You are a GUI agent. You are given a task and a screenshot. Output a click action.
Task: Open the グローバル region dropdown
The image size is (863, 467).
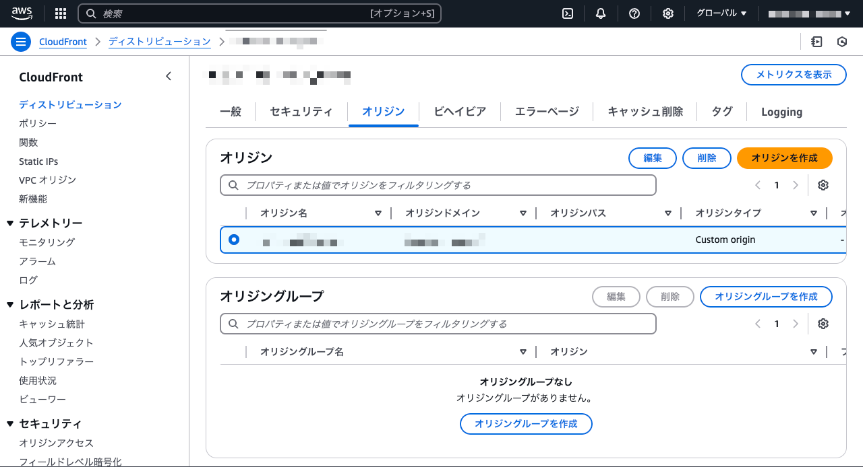coord(721,13)
